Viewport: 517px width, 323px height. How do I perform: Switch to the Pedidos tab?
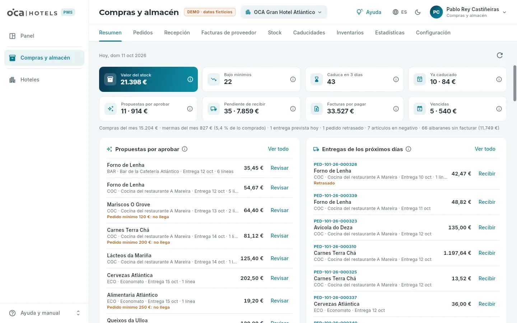143,33
